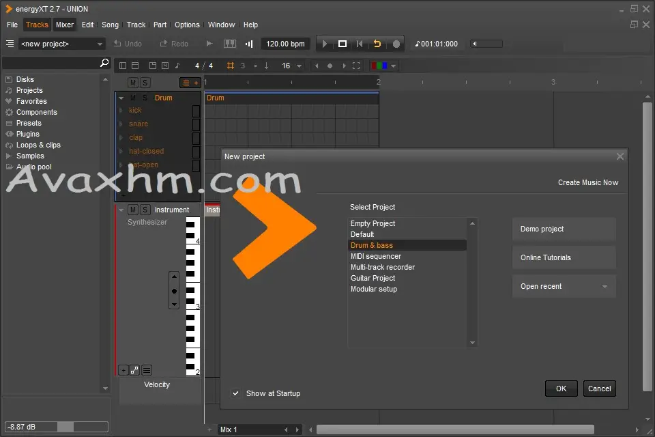Solo the Instrument track

coord(145,210)
